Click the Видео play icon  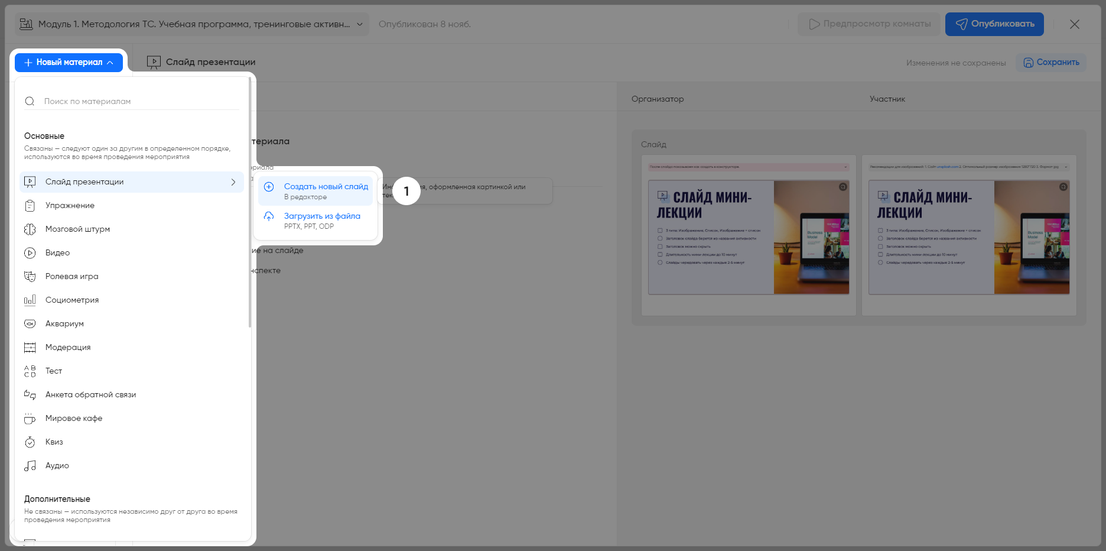pos(30,253)
